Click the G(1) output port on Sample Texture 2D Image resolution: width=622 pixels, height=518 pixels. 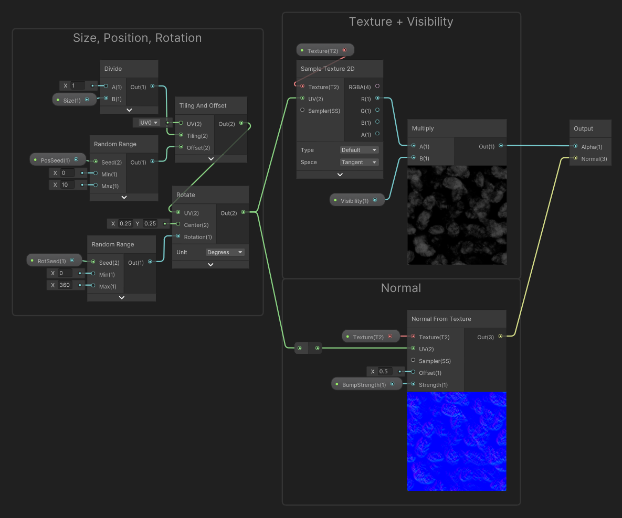(x=377, y=110)
